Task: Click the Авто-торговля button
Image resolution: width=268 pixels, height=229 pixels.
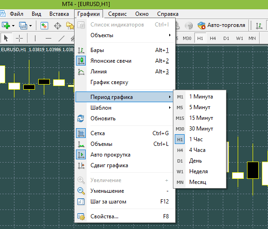Action: (221, 26)
